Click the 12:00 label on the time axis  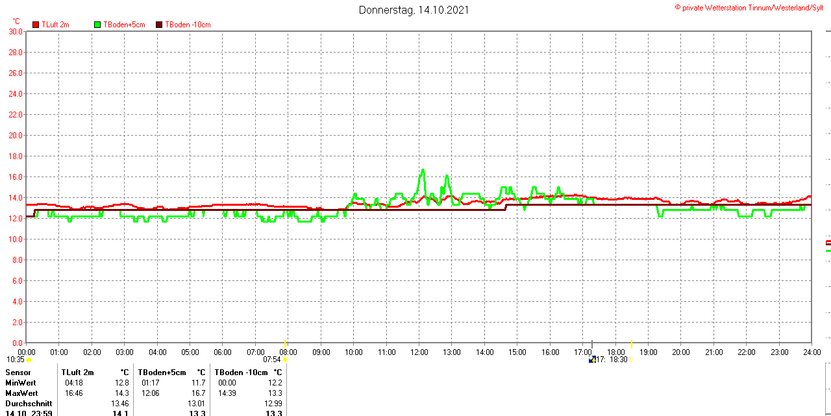point(419,352)
